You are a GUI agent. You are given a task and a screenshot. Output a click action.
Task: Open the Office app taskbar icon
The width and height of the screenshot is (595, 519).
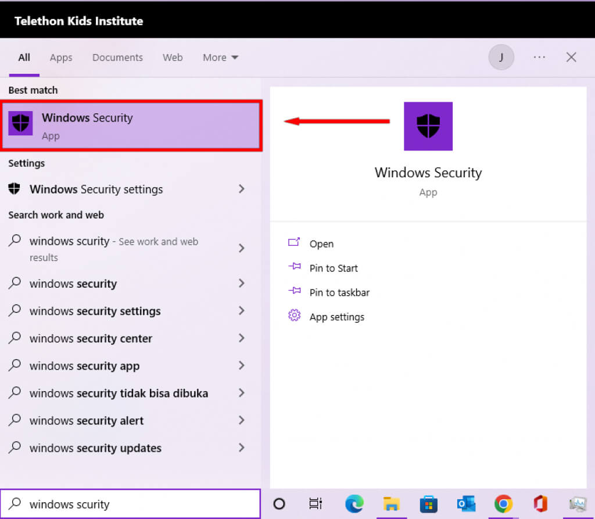coord(540,503)
